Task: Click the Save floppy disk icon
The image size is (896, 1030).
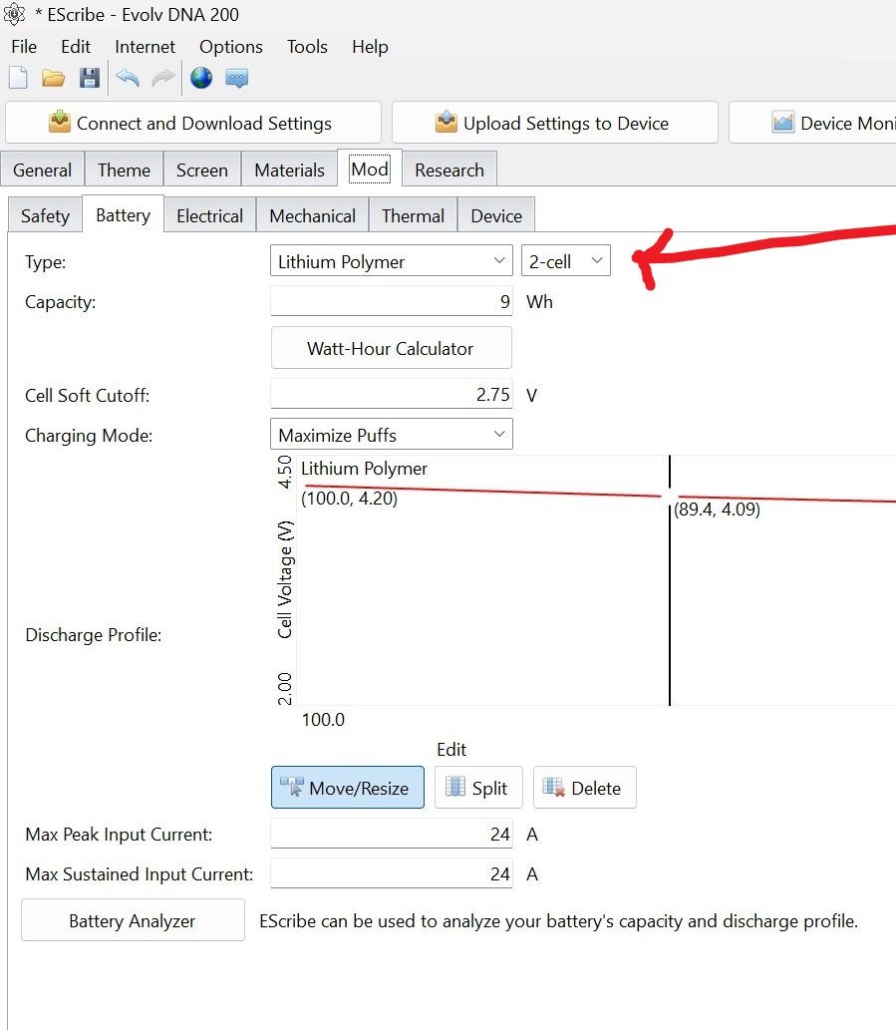Action: pos(90,79)
